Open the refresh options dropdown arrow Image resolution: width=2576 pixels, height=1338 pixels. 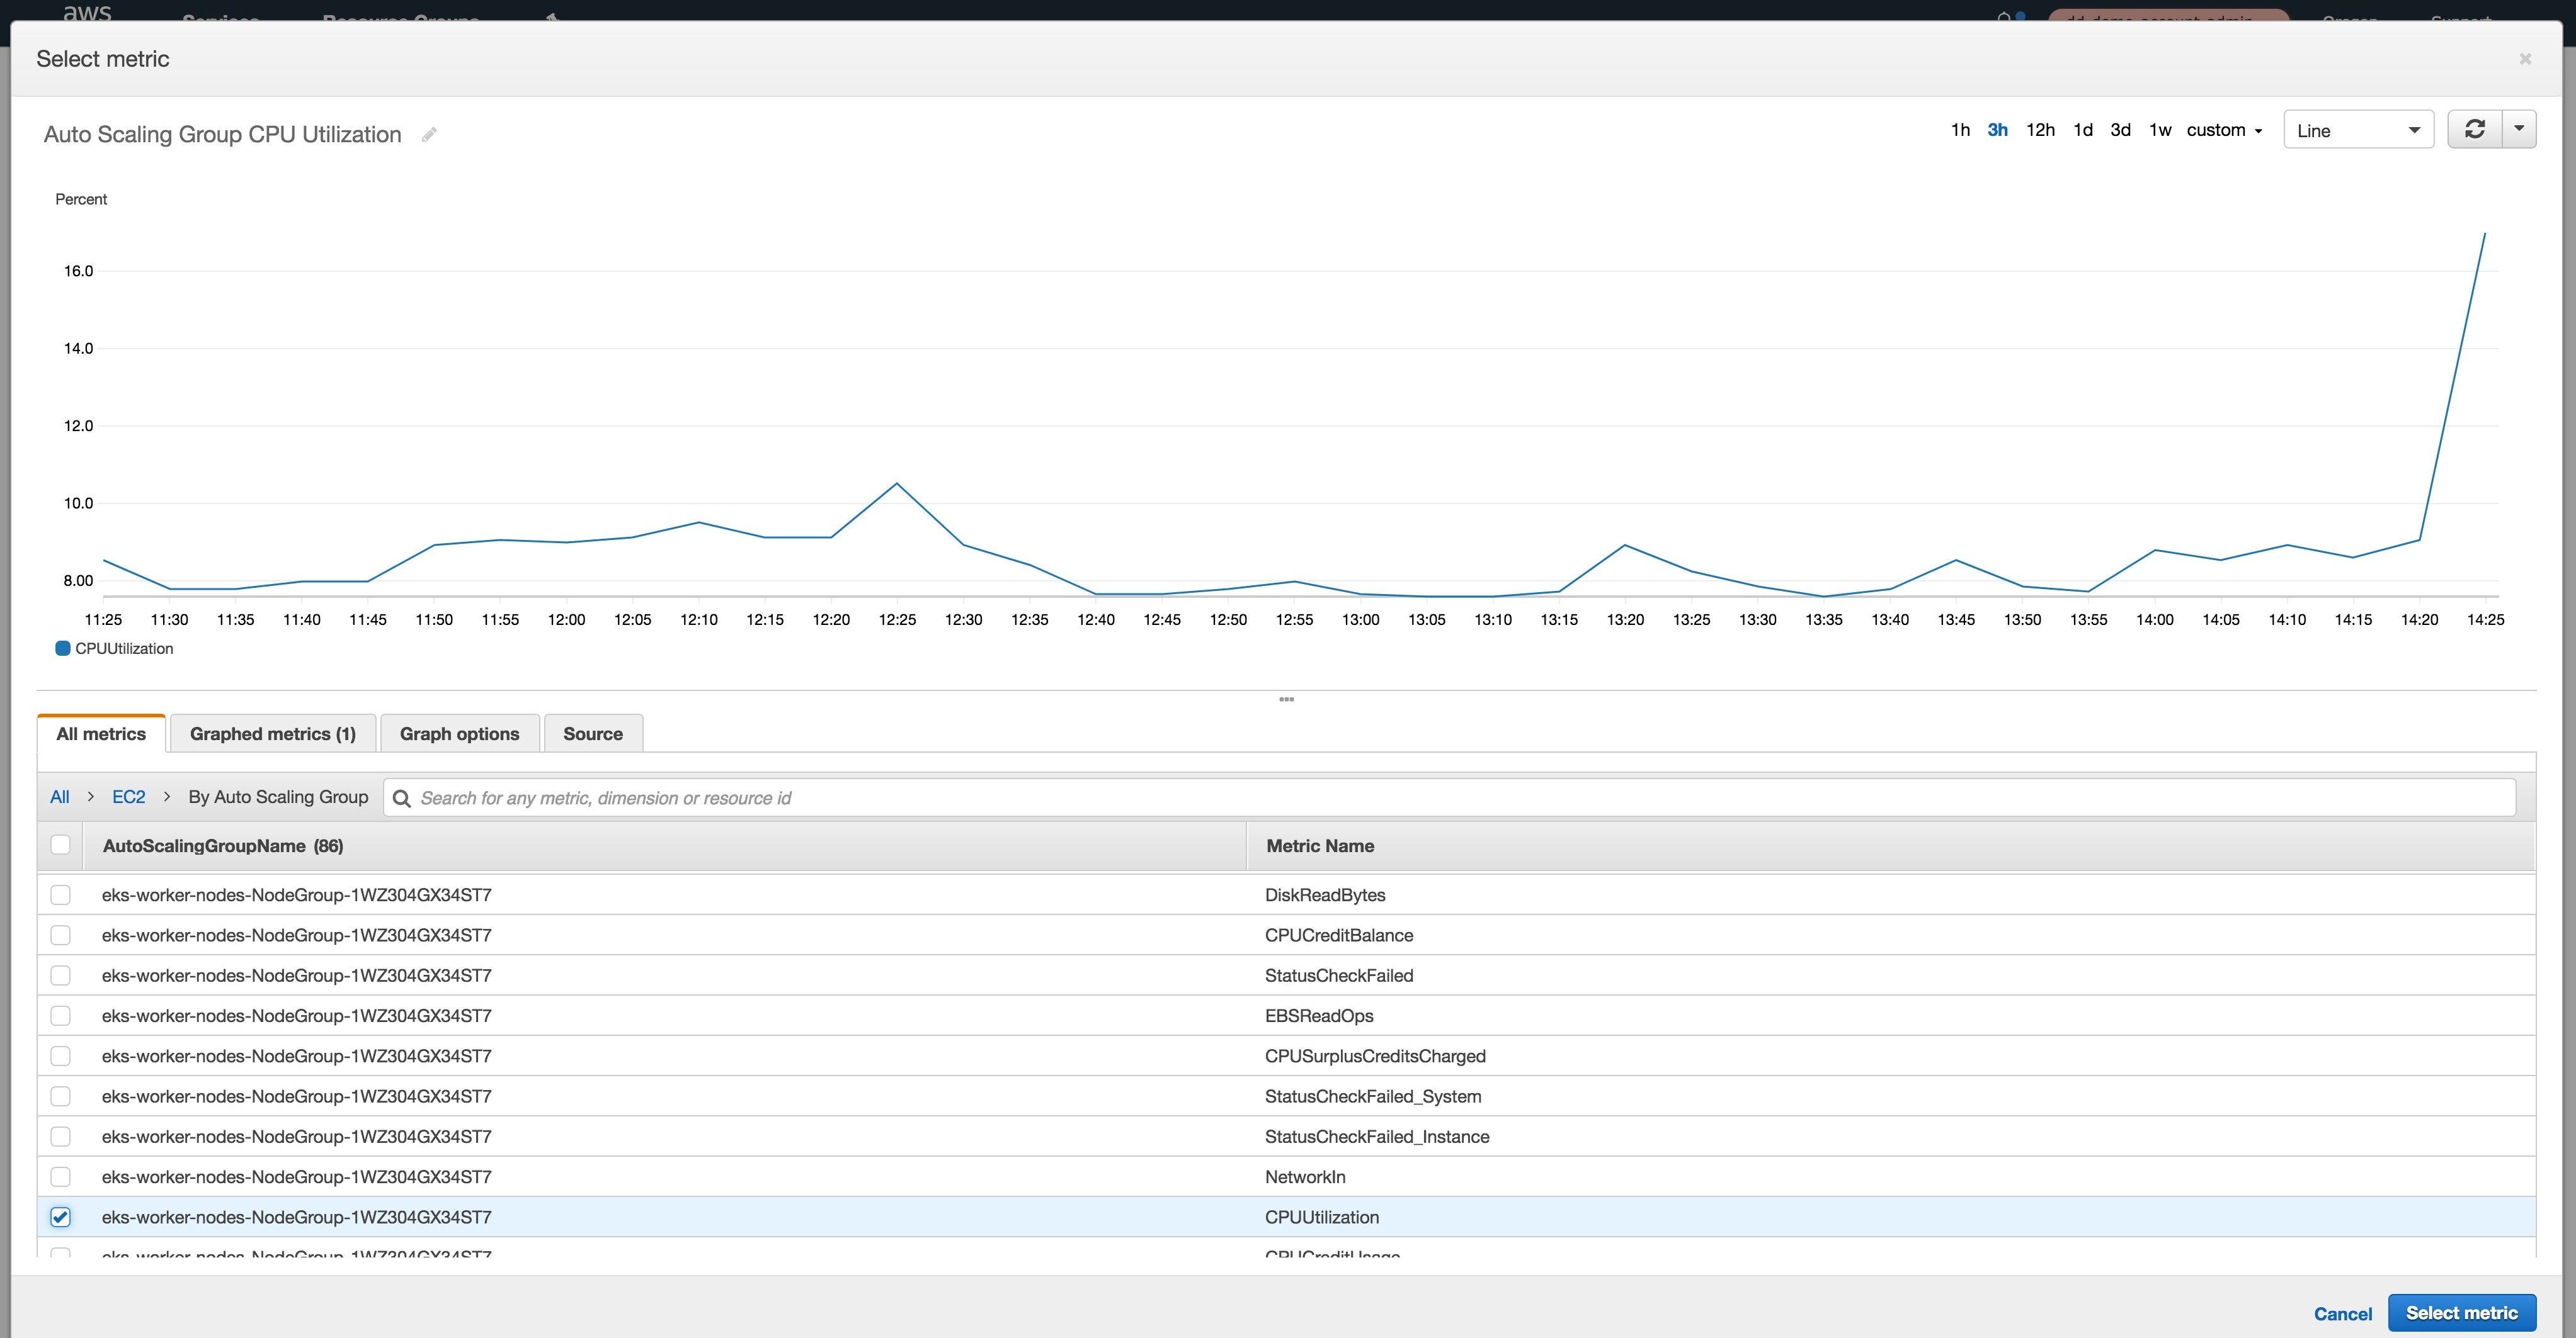click(2519, 129)
